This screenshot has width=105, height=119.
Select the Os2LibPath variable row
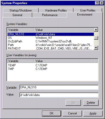(x=50, y=41)
